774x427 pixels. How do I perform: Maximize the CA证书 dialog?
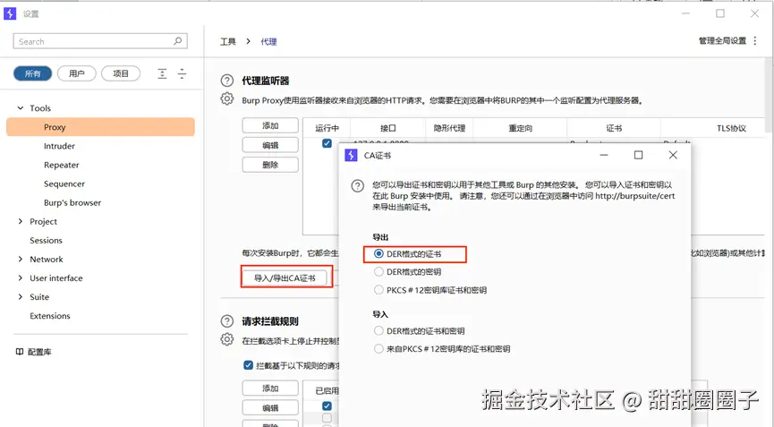point(638,155)
